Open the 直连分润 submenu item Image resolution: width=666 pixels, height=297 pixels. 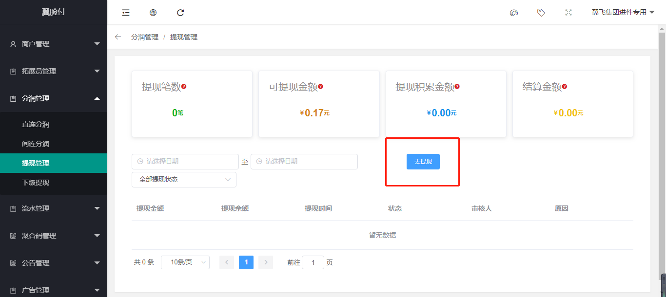(x=54, y=124)
